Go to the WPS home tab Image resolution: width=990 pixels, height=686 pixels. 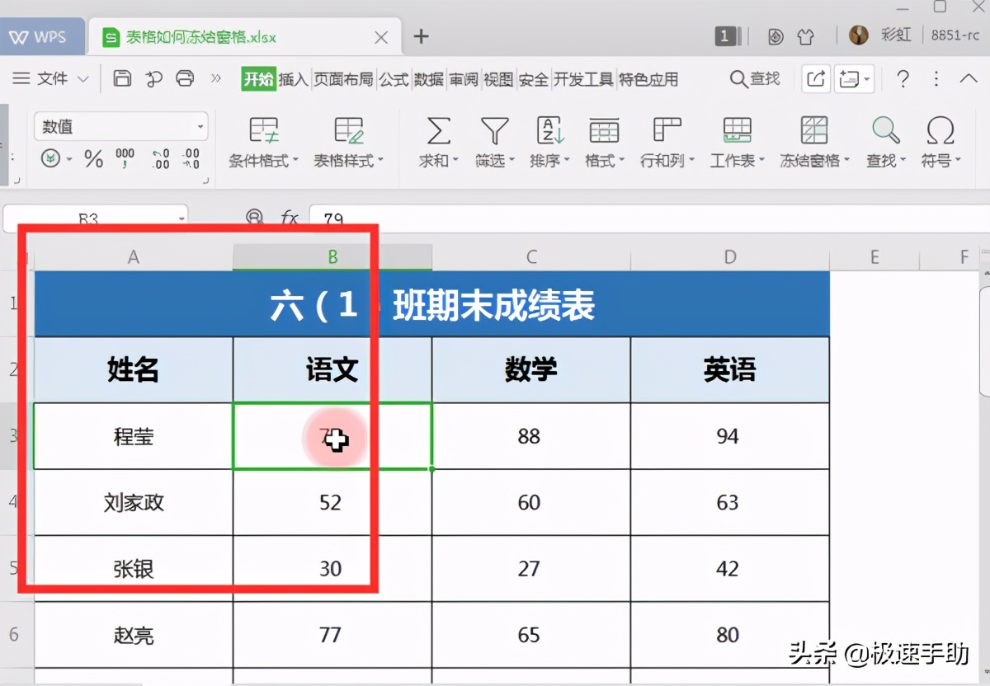[x=41, y=37]
